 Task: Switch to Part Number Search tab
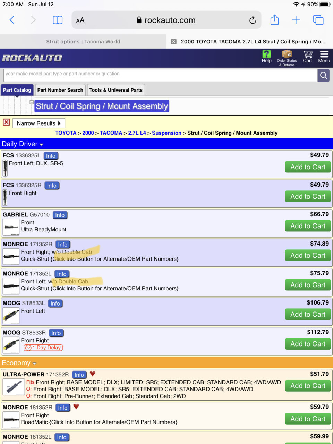[x=60, y=90]
